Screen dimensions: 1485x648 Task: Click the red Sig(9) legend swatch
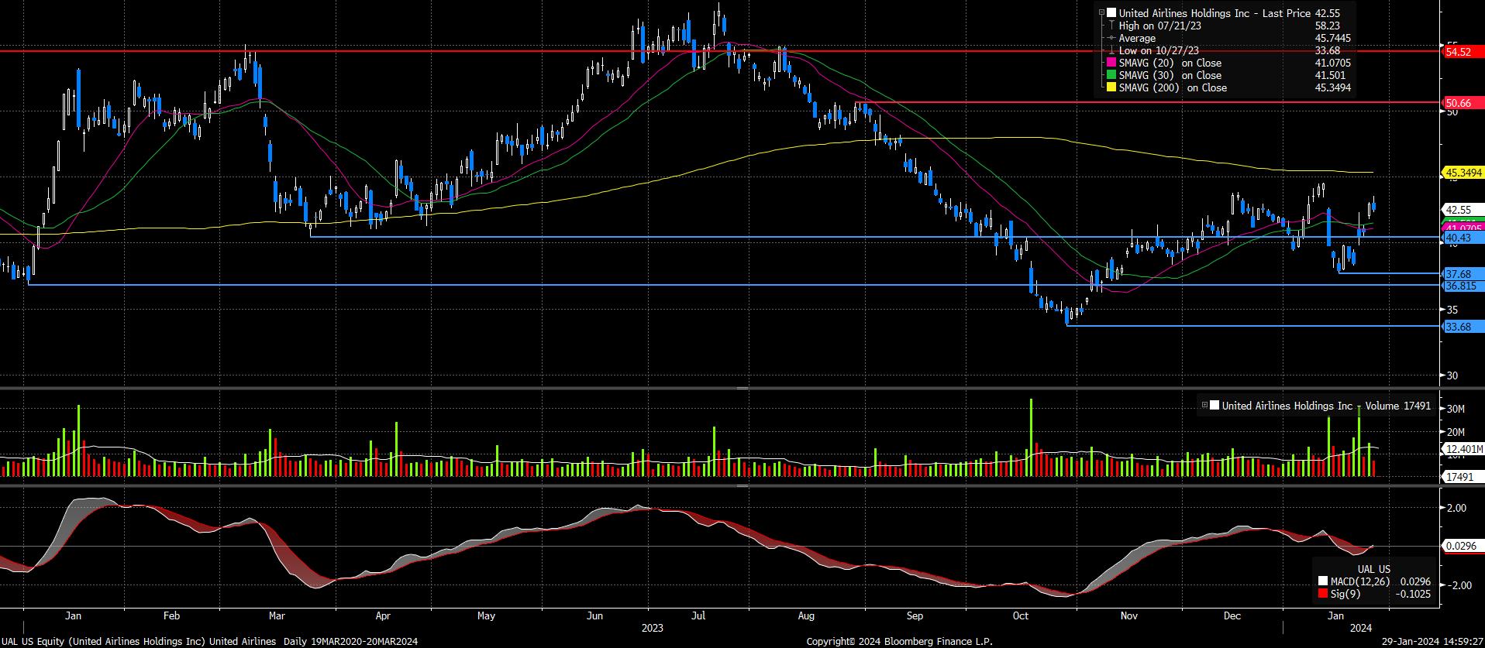[1323, 595]
